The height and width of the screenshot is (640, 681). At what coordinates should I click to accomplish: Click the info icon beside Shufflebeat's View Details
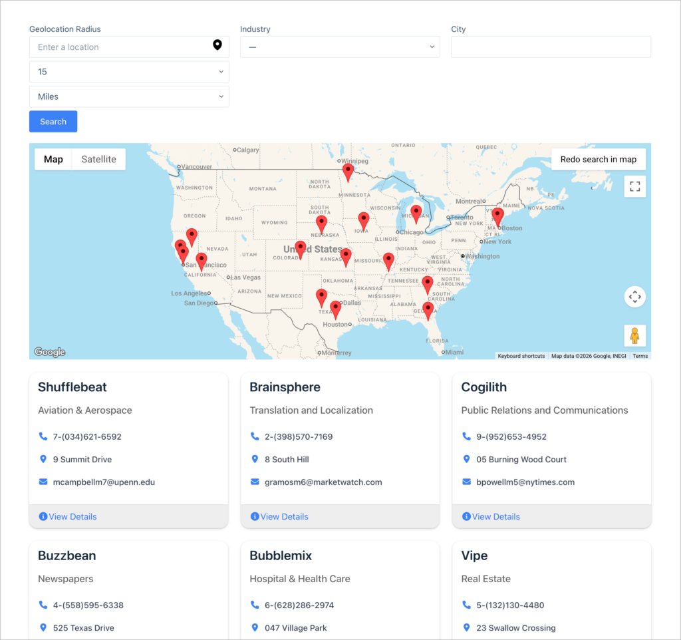44,516
